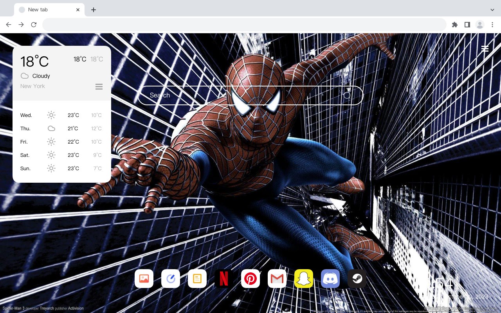Open the Chrome profile avatar
501x313 pixels.
[x=480, y=25]
